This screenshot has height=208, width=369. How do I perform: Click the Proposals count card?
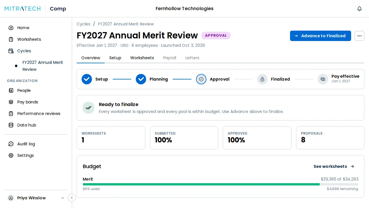tap(330, 138)
